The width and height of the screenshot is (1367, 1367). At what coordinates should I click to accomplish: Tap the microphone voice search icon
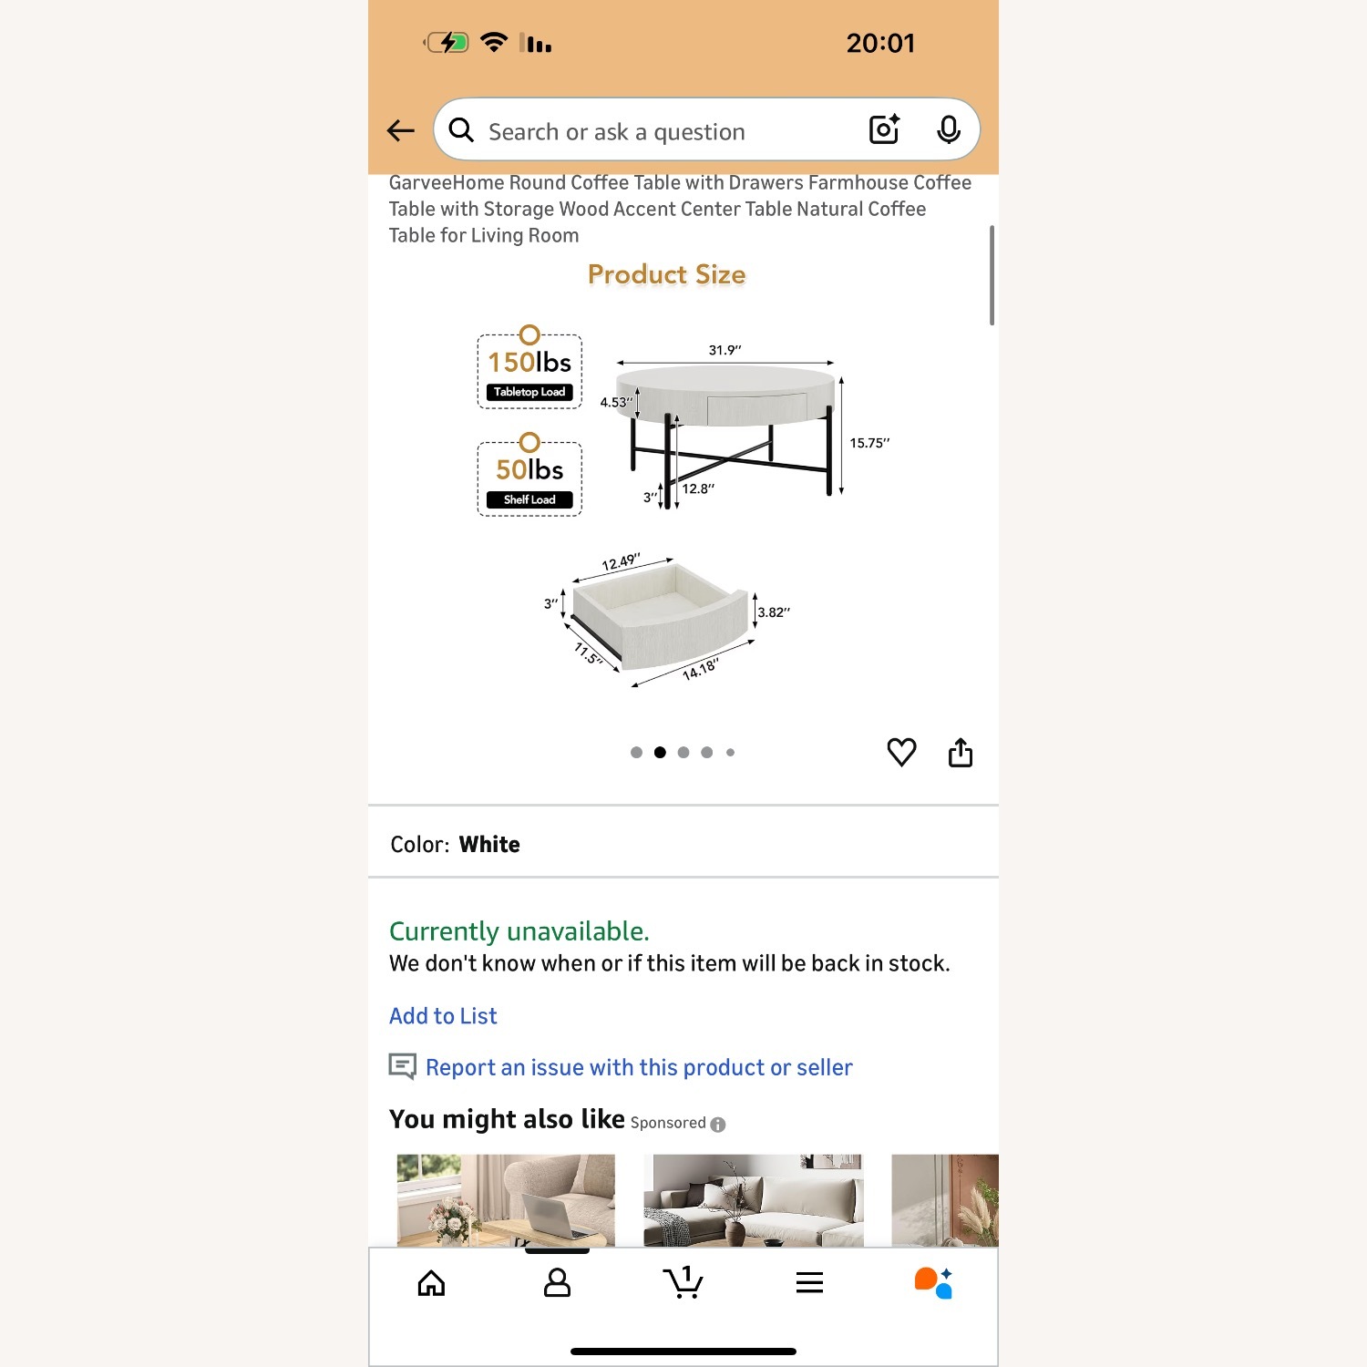(949, 130)
